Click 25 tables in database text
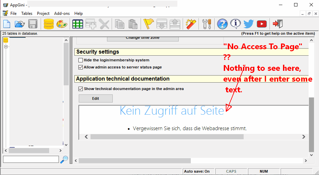 pos(20,33)
